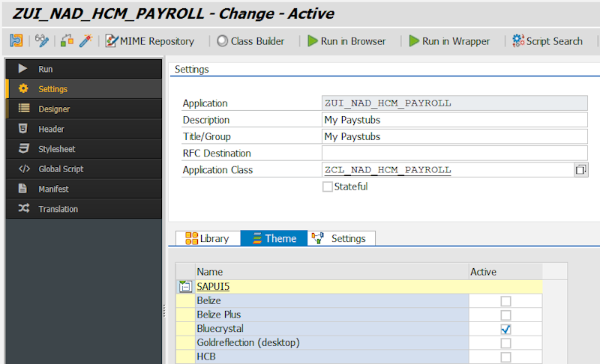Click Run in Wrapper
The image size is (600, 364).
pos(448,41)
